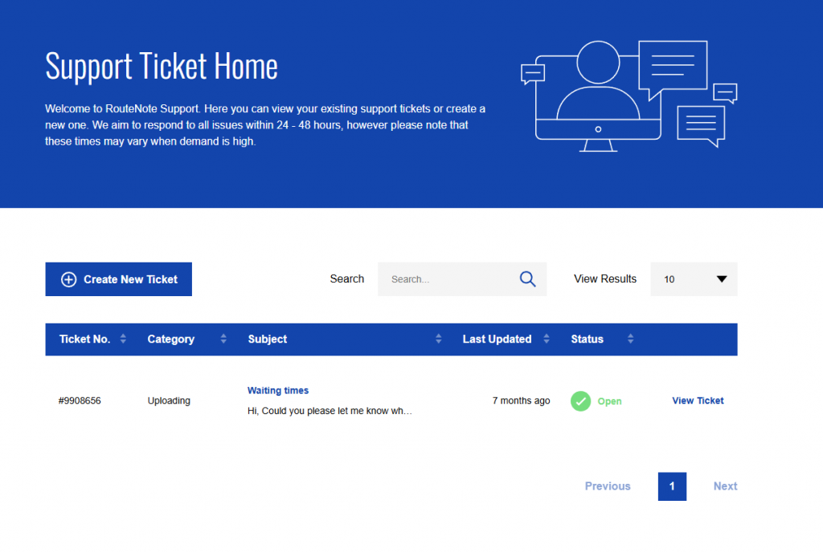
Task: Click the search magnifying glass icon
Action: pos(527,279)
